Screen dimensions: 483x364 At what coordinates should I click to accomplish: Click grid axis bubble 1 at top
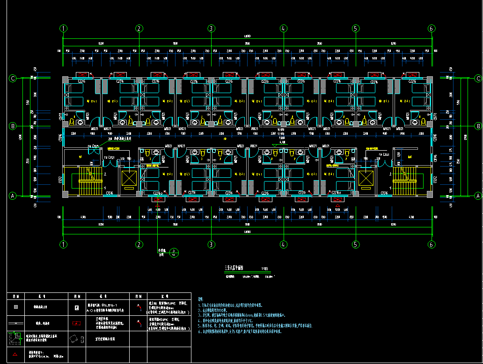[x=64, y=29]
